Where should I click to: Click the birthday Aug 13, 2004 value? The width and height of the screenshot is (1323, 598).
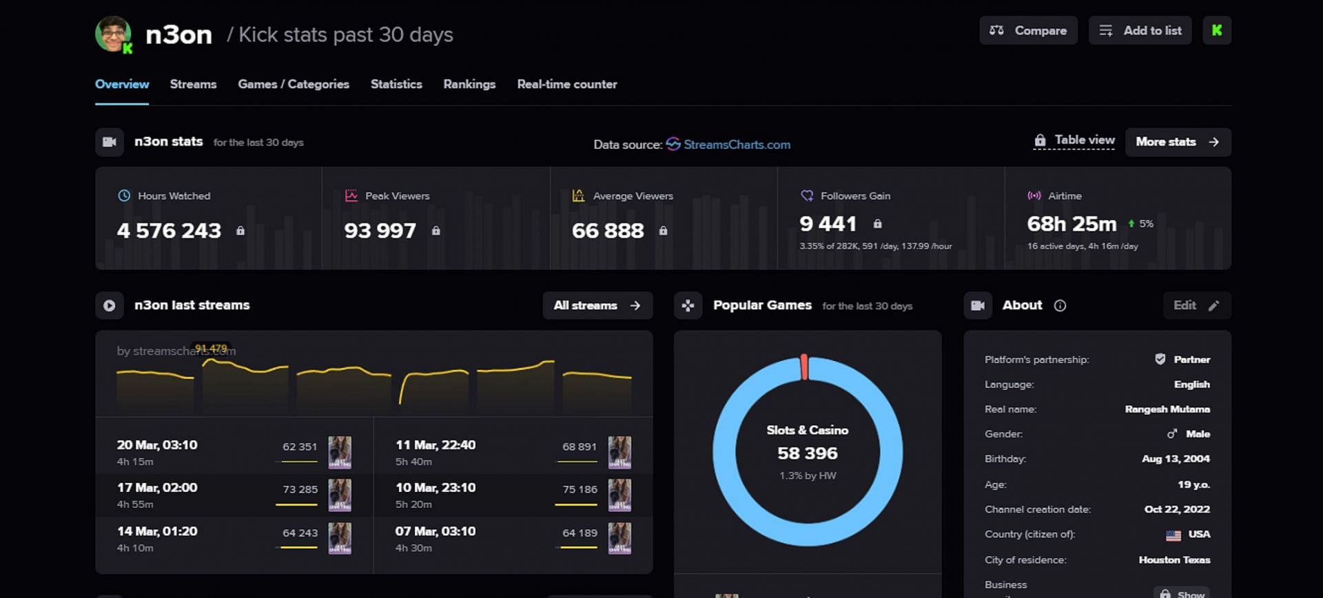click(x=1176, y=459)
